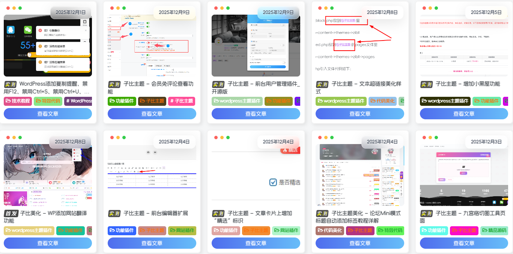Image resolution: width=513 pixels, height=254 pixels.
Task: Click the 首发 badge on WP添加网站翻译 card
Action: [x=11, y=212]
